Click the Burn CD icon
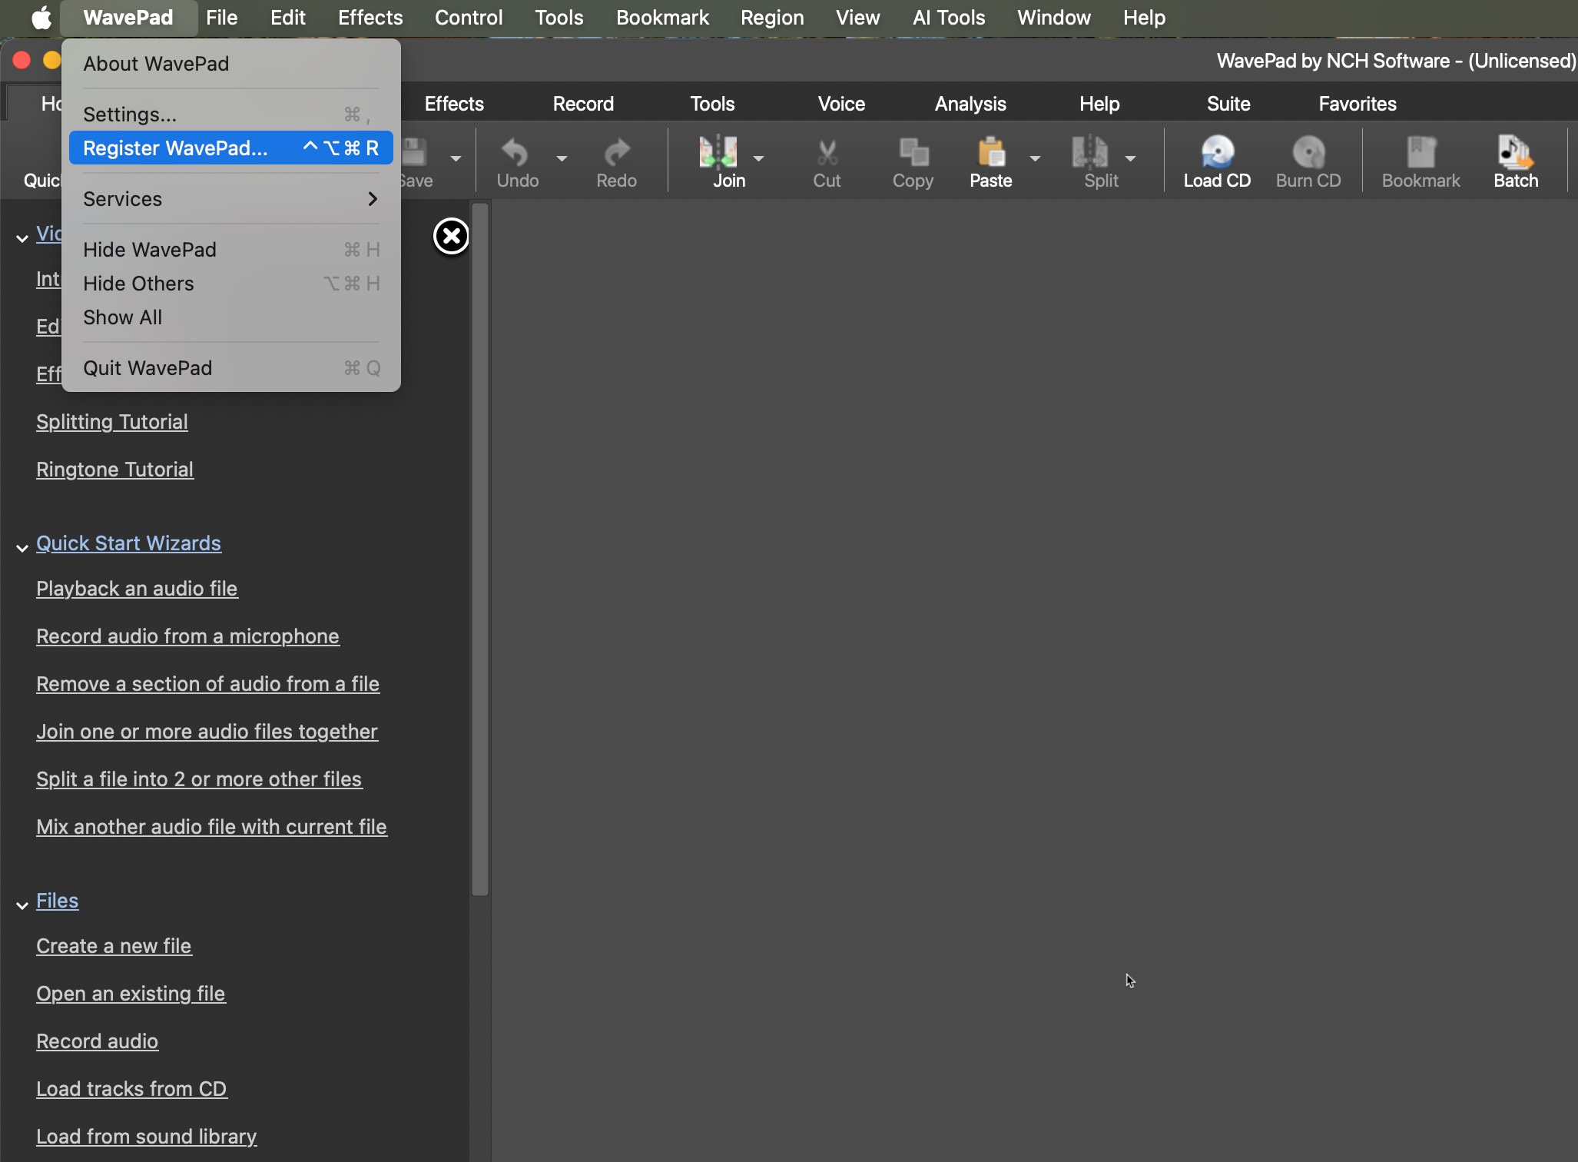The height and width of the screenshot is (1162, 1578). 1308,153
